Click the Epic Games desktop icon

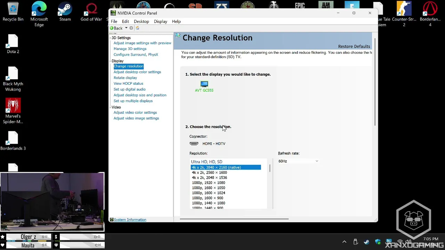[300, 6]
